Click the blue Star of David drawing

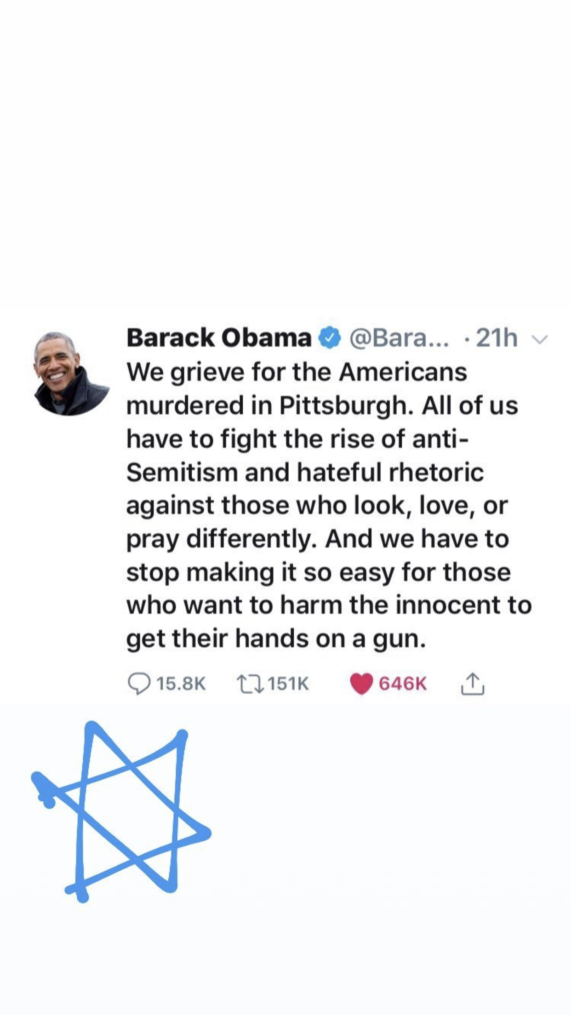click(121, 811)
